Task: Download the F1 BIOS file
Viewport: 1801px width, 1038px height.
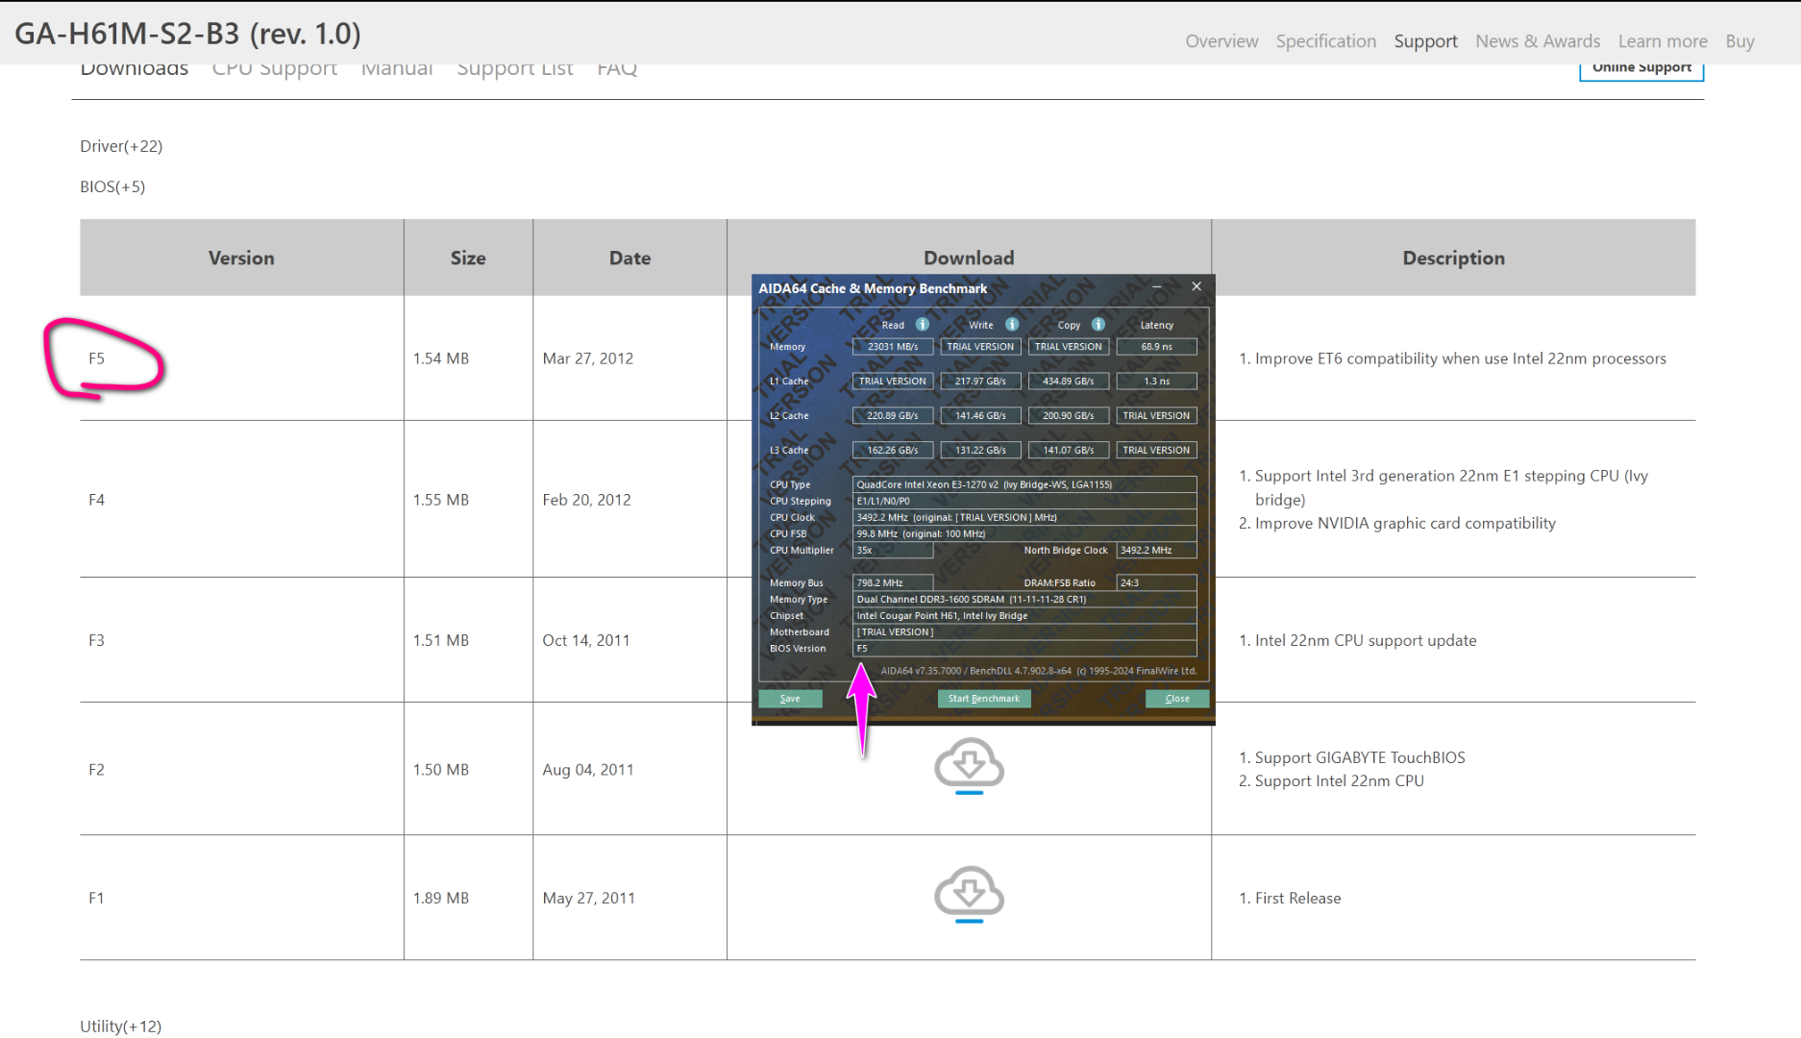Action: click(x=969, y=894)
